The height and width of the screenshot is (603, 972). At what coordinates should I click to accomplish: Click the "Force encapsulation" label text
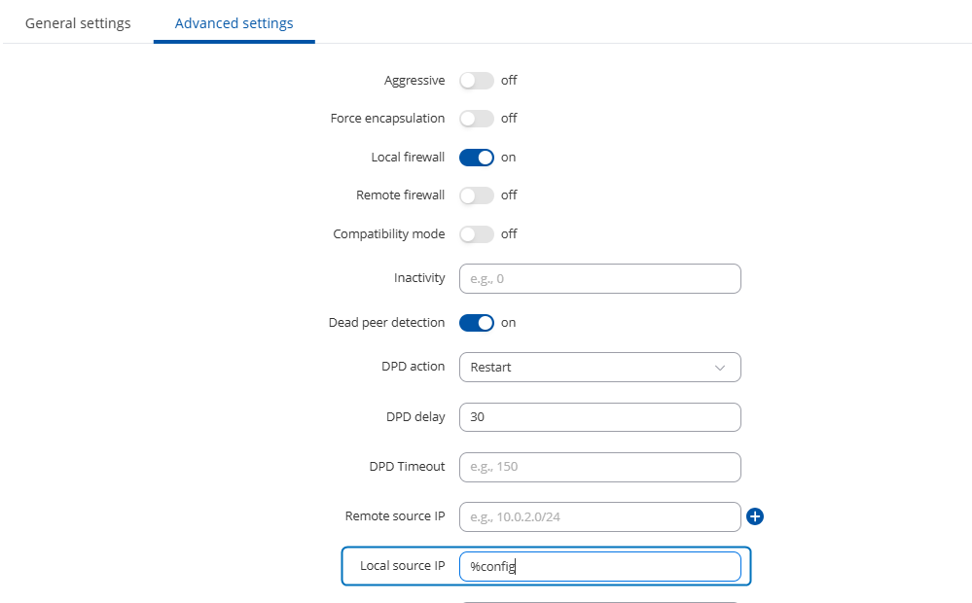[x=387, y=119]
